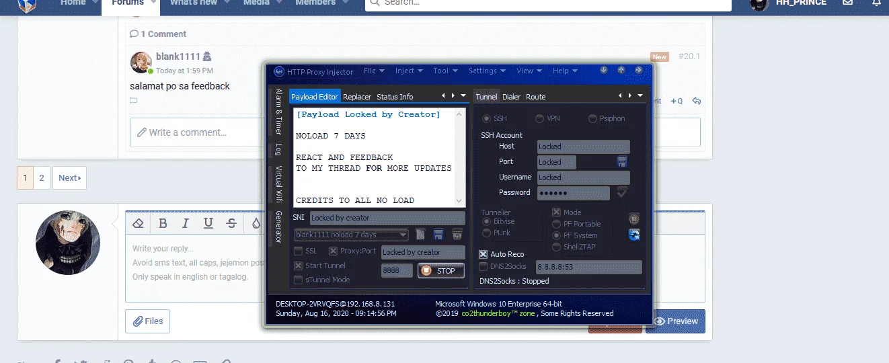Open the Generator side tab
Viewport: 889px width, 363px height.
tap(278, 227)
